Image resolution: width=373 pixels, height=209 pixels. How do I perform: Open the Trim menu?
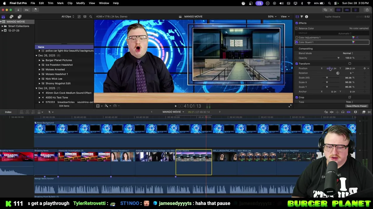tap(50, 3)
